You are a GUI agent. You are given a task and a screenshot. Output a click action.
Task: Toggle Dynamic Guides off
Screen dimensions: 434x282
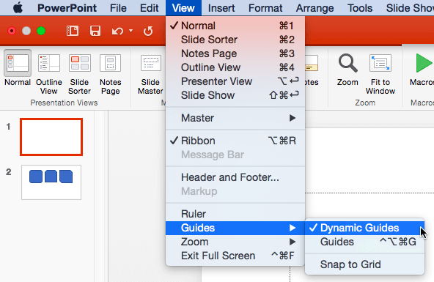pos(365,228)
